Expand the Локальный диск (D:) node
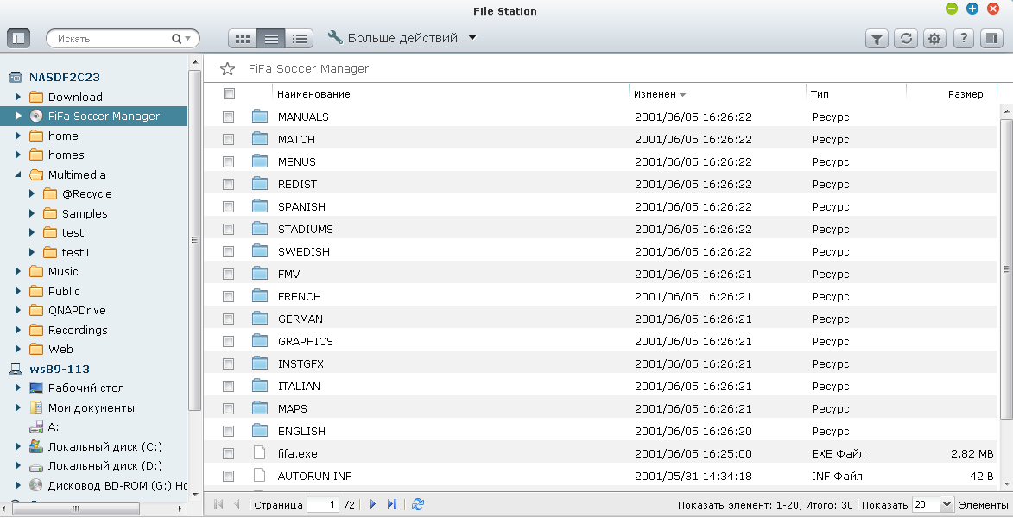Viewport: 1013px width, 518px height. [x=18, y=465]
